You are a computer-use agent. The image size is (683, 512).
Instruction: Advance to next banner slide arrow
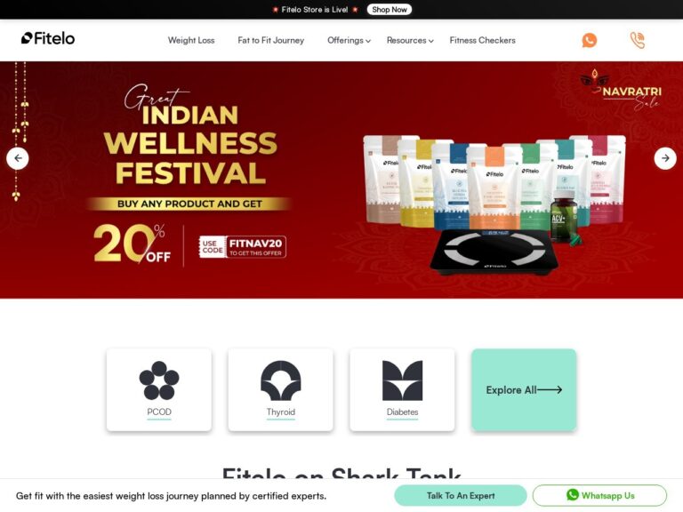click(665, 158)
